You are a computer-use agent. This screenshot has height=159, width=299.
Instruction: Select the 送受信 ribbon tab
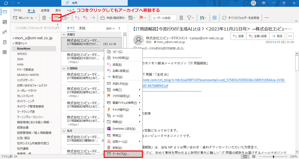[x=45, y=10]
